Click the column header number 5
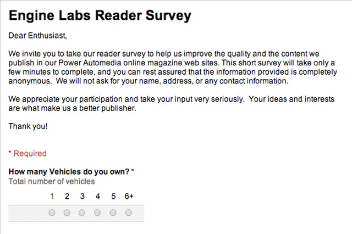 coord(113,196)
